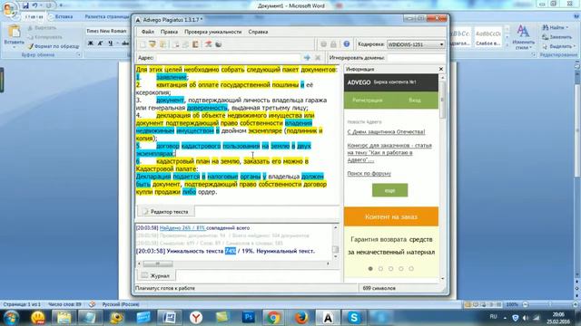Open Photoshop from taskbar
This screenshot has height=326, width=581.
click(x=249, y=317)
